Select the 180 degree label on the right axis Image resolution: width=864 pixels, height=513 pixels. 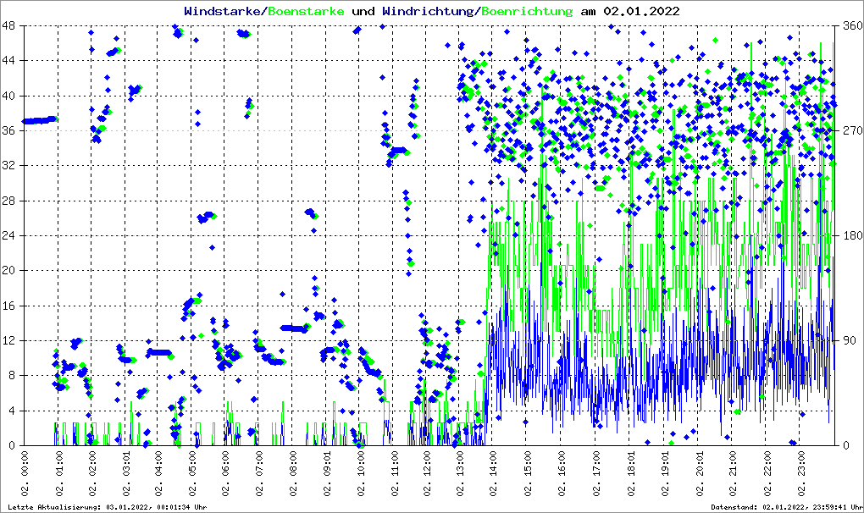(x=850, y=235)
